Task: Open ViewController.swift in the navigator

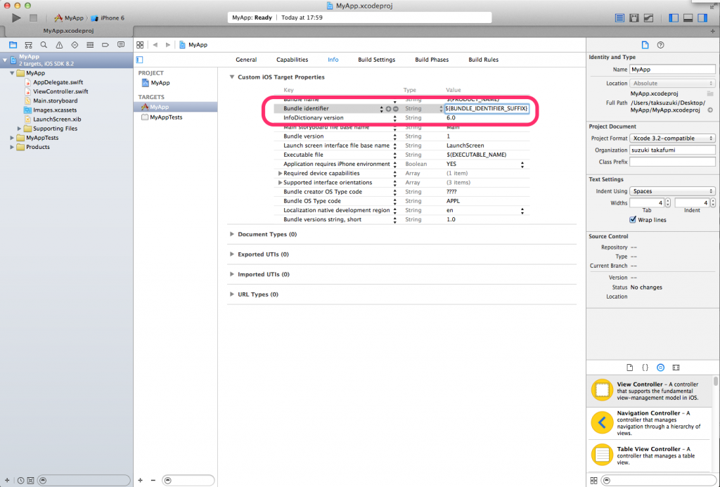Action: [x=60, y=91]
